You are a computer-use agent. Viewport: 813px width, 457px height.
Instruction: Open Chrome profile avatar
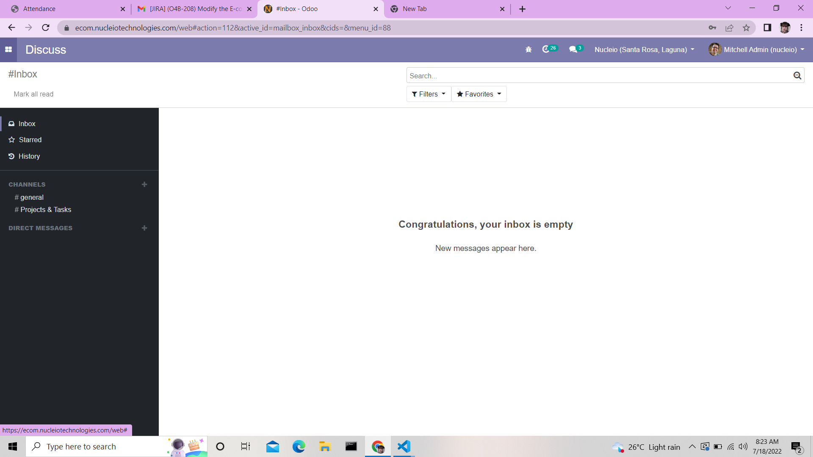click(785, 28)
